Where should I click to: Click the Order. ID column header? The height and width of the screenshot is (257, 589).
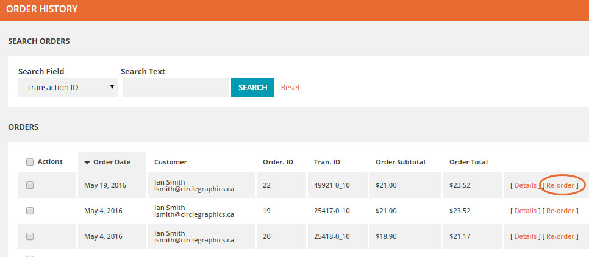(278, 162)
